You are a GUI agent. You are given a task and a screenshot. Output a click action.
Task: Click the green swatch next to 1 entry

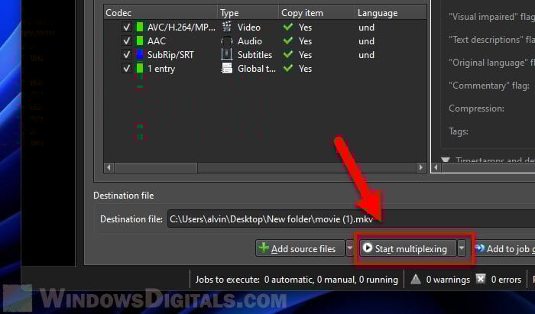140,68
